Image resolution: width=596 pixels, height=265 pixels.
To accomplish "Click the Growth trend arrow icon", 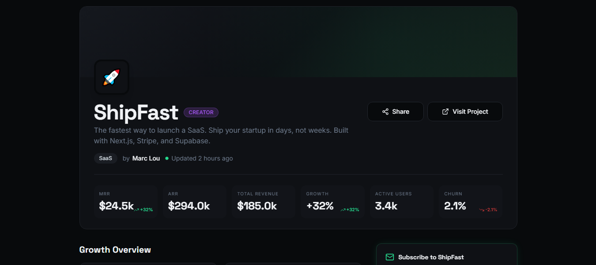I will [343, 210].
